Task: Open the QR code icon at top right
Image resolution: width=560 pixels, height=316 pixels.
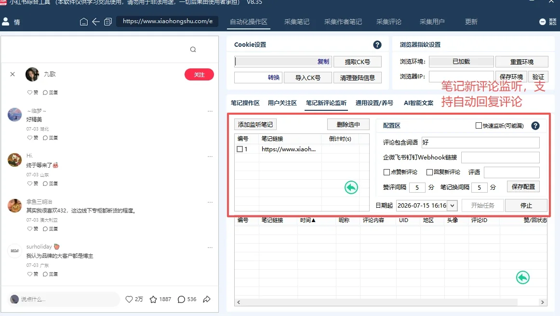Action: [552, 22]
